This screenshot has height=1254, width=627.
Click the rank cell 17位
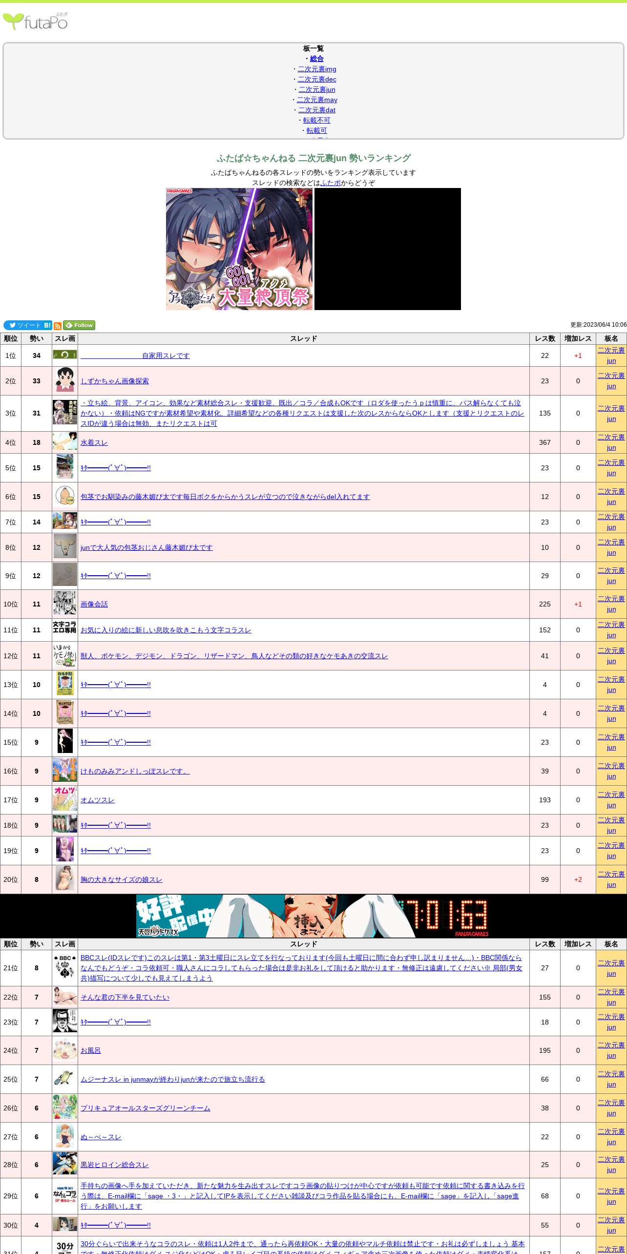tap(11, 800)
